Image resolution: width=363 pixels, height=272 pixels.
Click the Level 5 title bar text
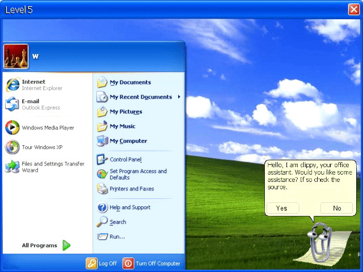point(19,10)
